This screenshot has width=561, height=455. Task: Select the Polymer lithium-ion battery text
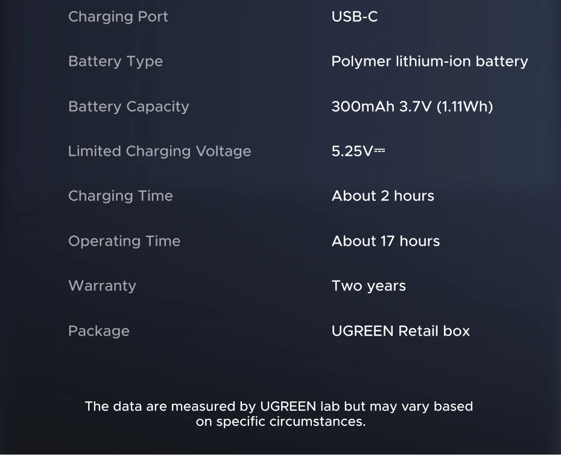click(429, 62)
